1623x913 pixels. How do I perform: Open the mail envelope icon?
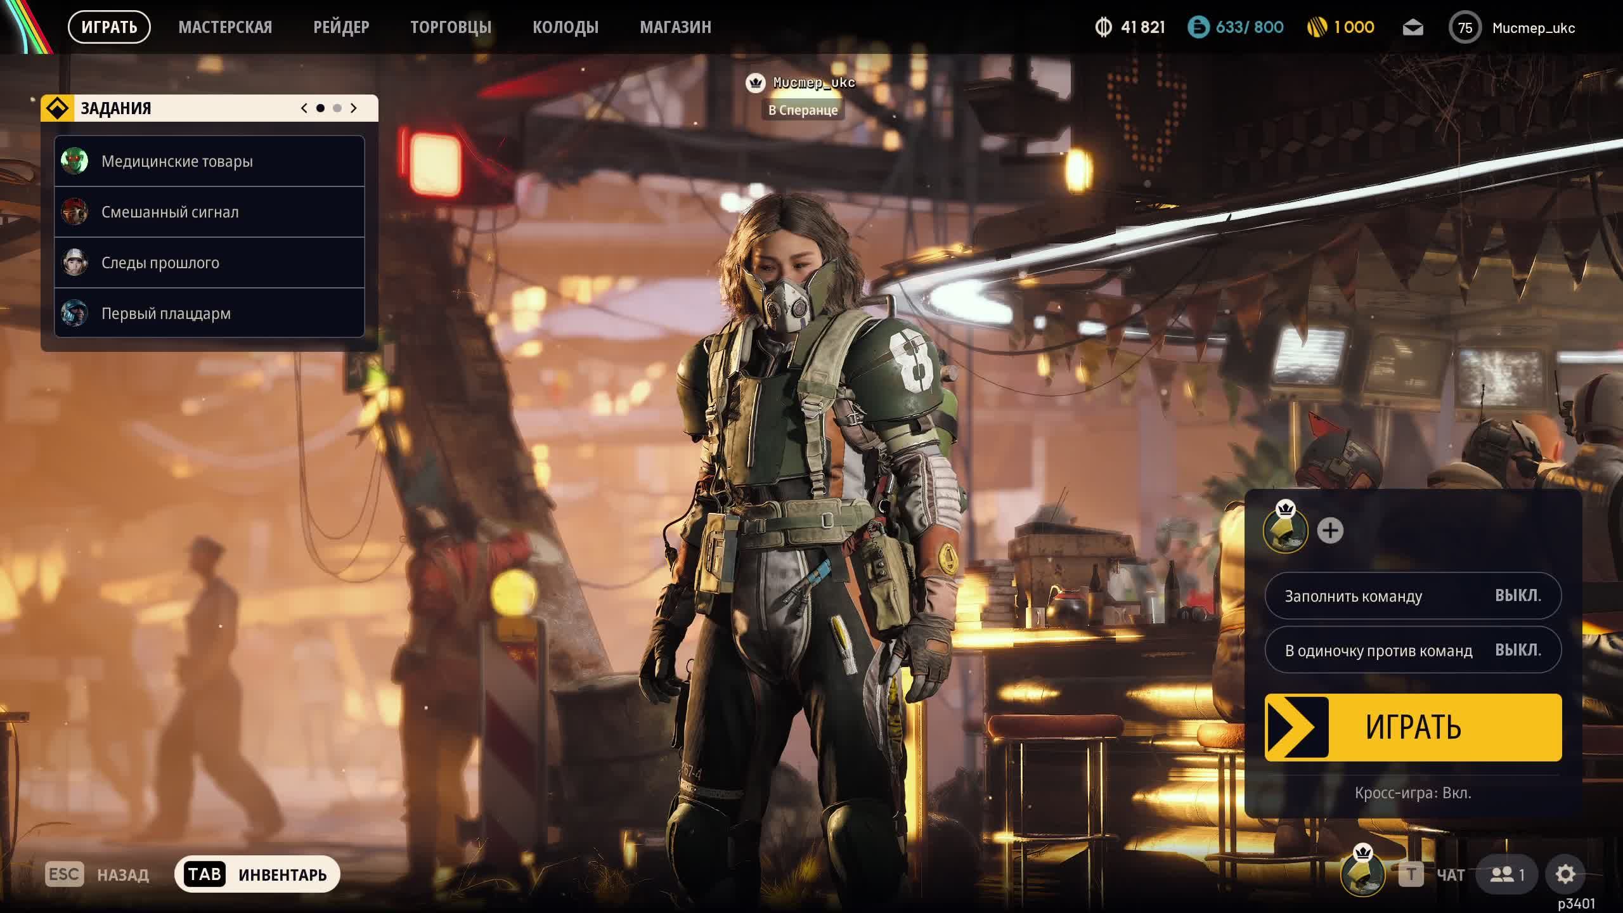pyautogui.click(x=1413, y=28)
